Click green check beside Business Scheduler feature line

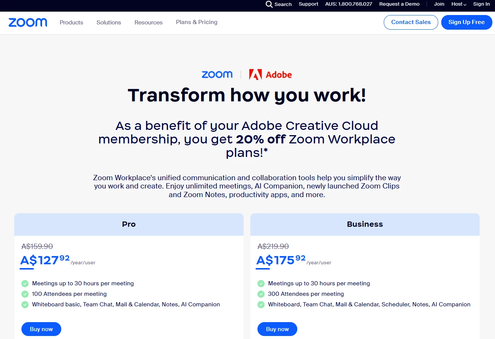(261, 304)
